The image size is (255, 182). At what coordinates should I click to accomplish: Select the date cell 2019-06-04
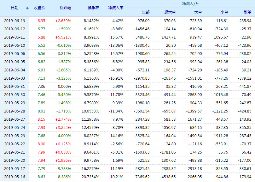point(14,70)
